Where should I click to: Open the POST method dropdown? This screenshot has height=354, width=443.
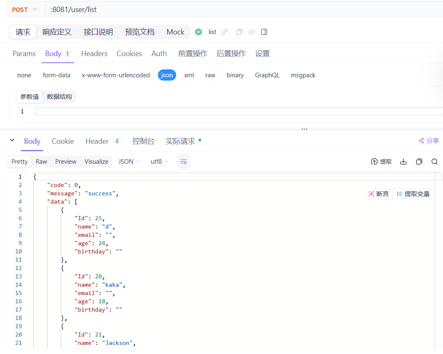click(x=25, y=10)
